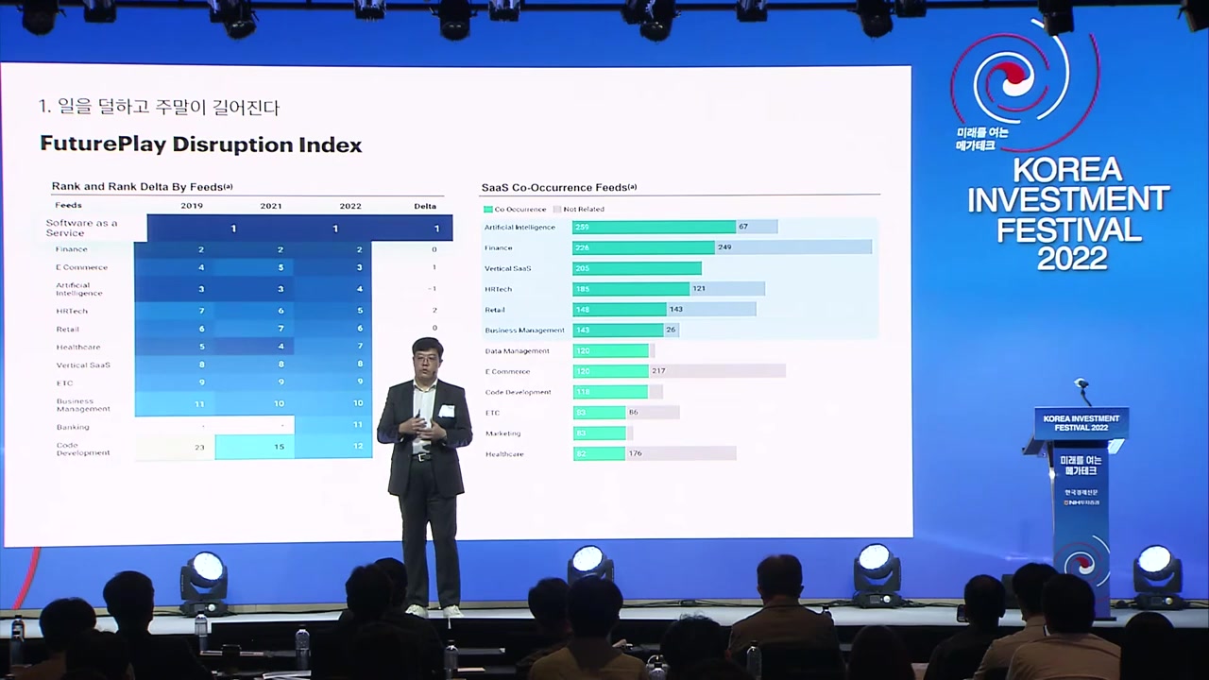Image resolution: width=1209 pixels, height=680 pixels.
Task: Click "ETC" label in the Co-Occurrence chart
Action: pos(492,413)
